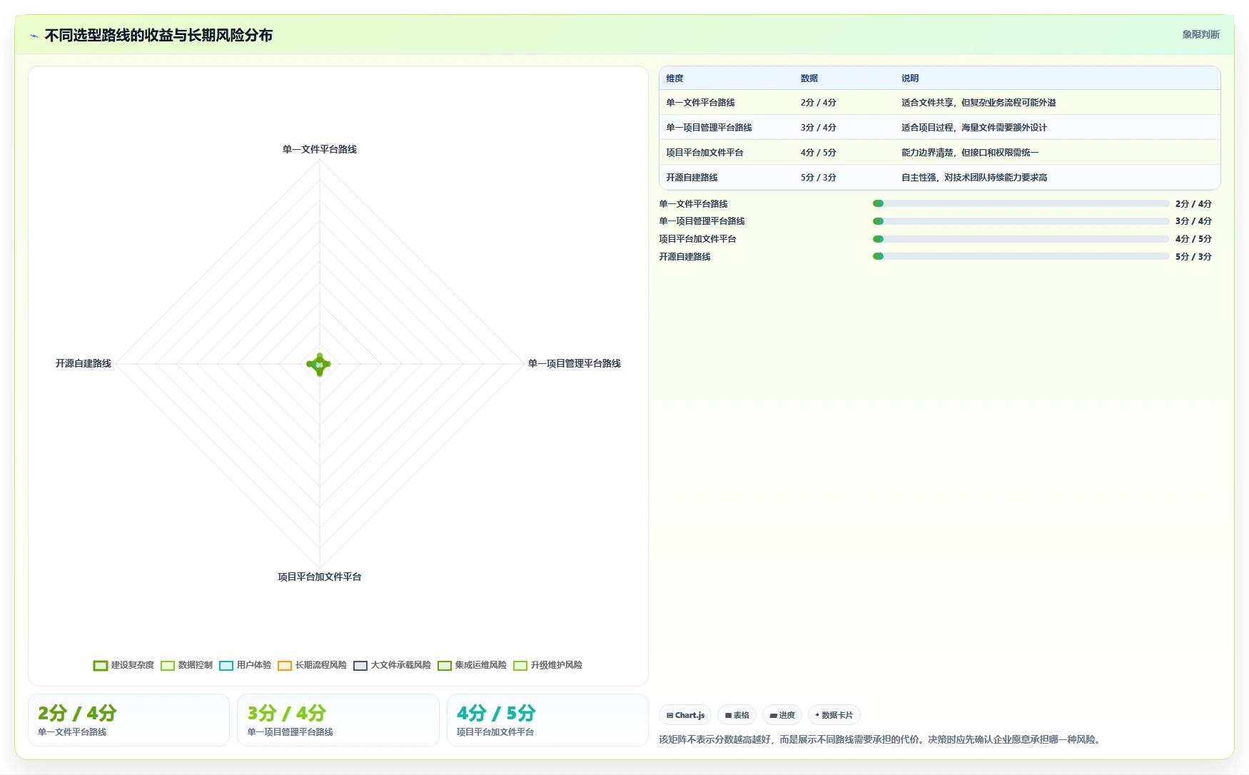Click the 说明 table column header
Image resolution: width=1249 pixels, height=775 pixels.
[x=910, y=78]
